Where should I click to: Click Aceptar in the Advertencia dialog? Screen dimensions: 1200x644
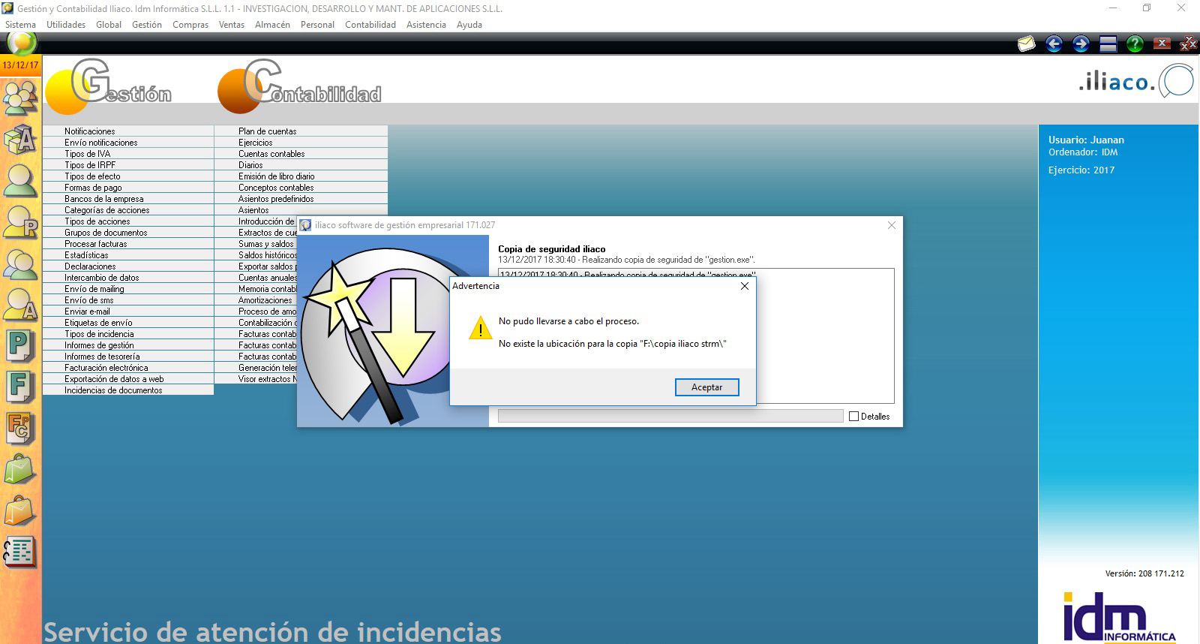706,387
